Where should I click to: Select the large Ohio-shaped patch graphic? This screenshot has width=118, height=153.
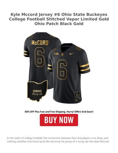point(37,91)
